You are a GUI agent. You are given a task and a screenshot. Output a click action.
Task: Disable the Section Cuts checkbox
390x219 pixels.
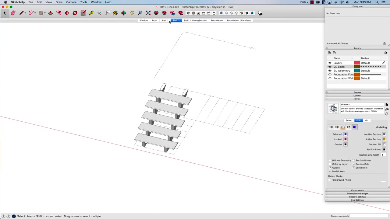(x=353, y=164)
